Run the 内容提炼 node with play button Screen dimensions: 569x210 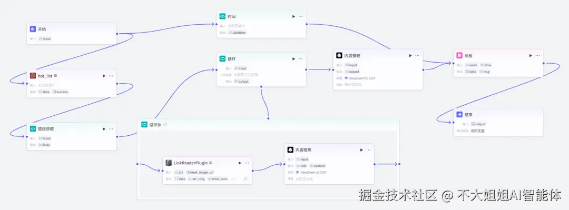(361, 150)
